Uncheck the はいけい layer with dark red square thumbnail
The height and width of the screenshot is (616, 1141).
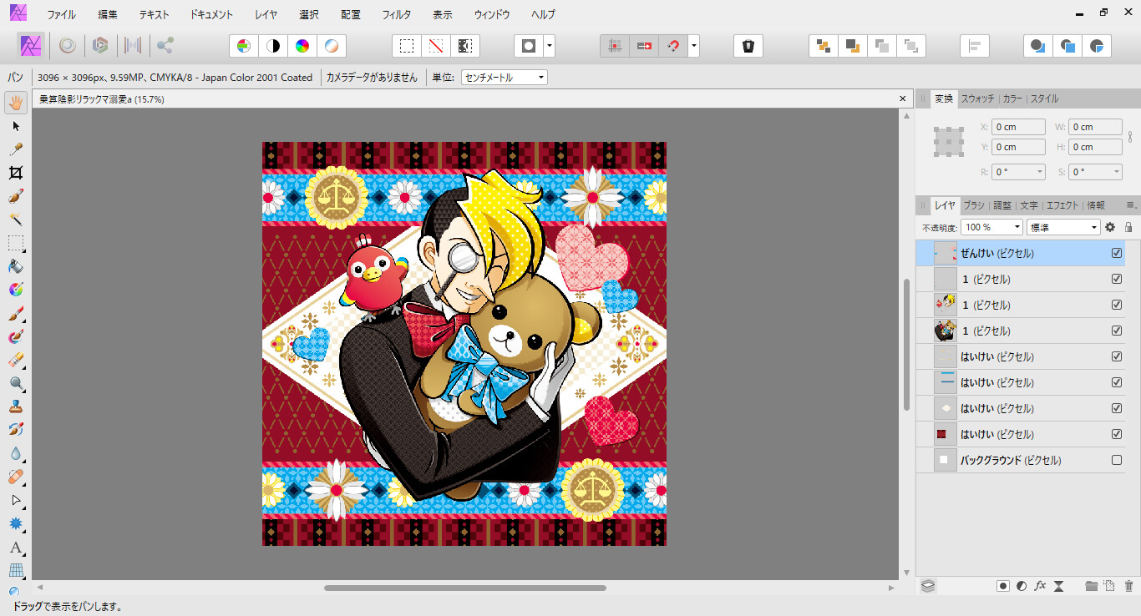point(1117,434)
